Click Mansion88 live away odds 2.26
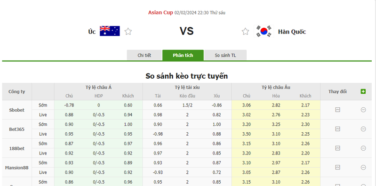 (x=305, y=172)
